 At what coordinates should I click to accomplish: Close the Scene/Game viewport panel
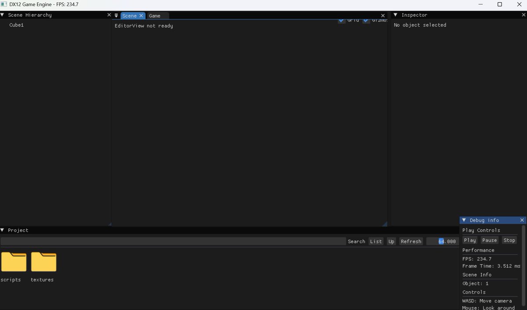pyautogui.click(x=383, y=16)
